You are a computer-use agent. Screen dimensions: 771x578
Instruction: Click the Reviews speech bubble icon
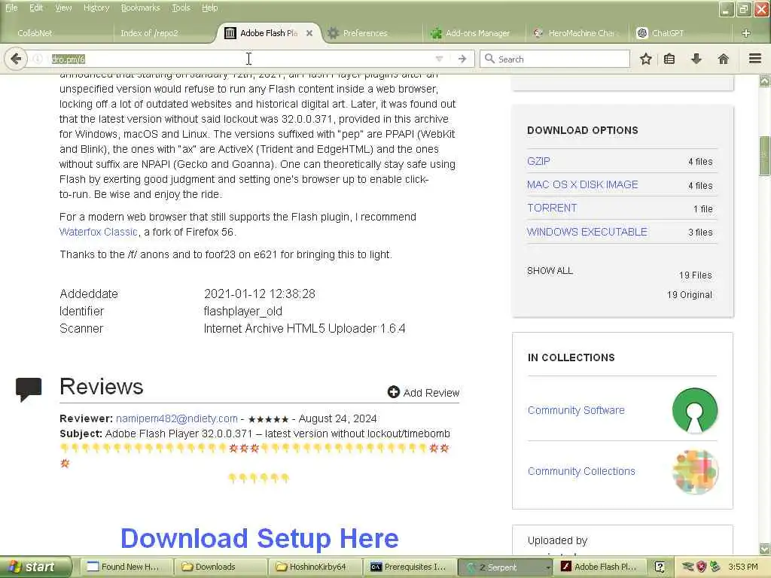(29, 389)
